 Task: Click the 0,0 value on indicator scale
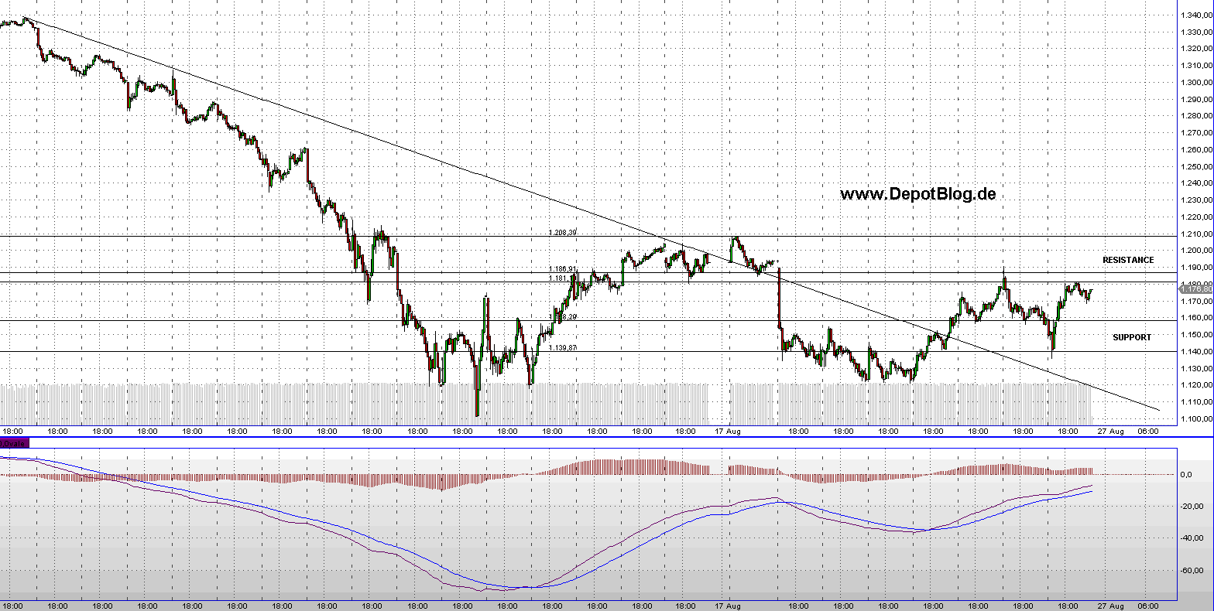tap(1185, 475)
